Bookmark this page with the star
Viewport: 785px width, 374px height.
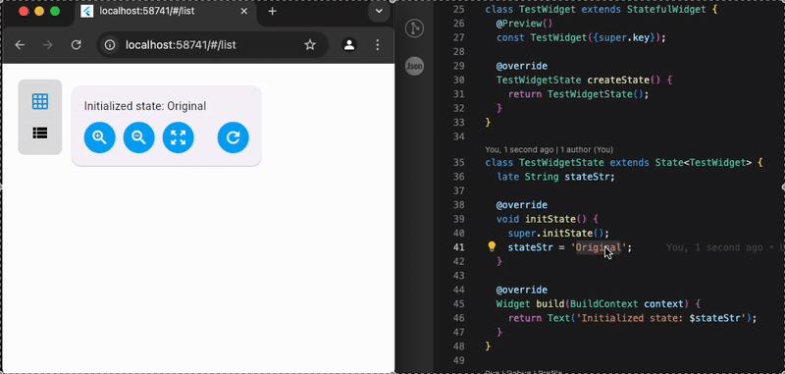(310, 45)
